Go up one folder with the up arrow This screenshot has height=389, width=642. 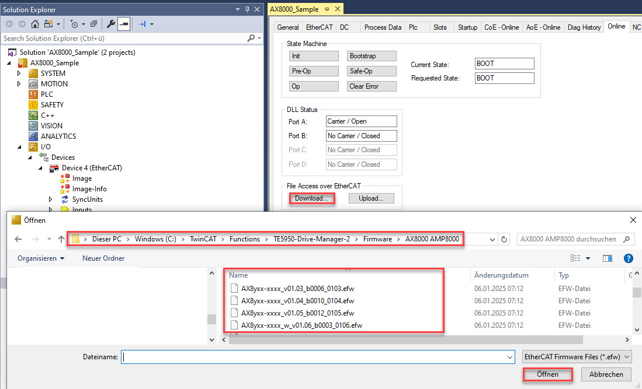(61, 239)
